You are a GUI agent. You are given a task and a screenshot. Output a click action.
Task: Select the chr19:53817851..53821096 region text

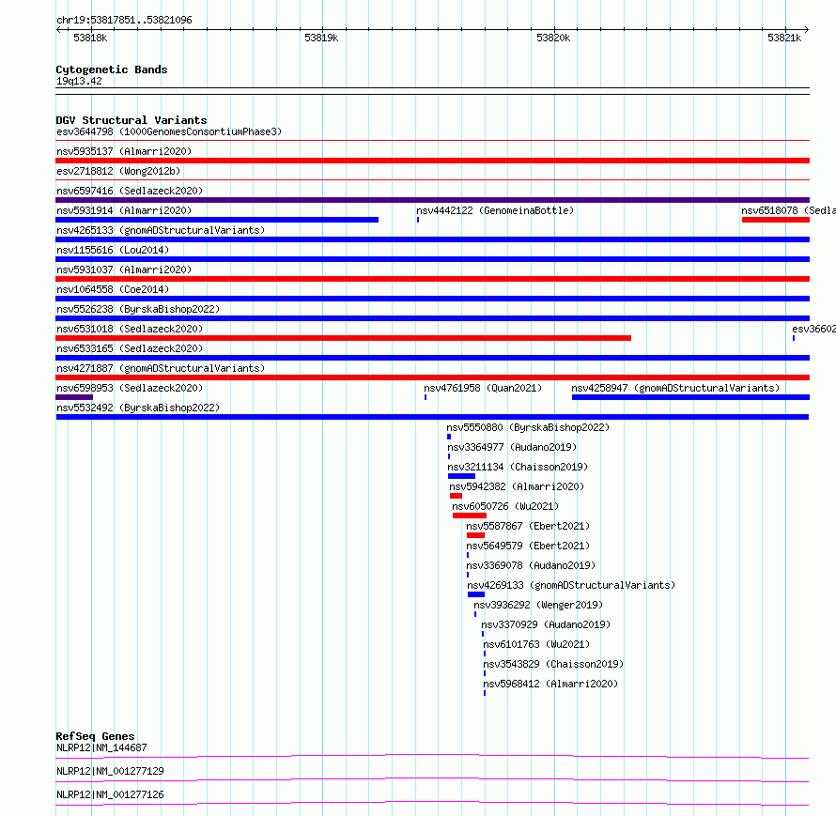124,21
